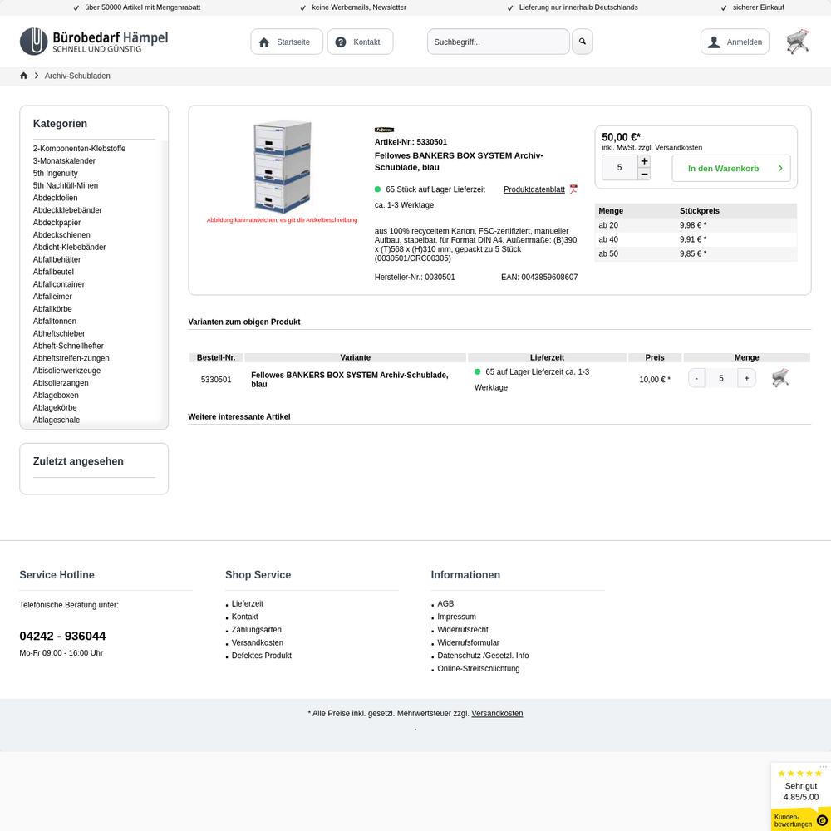Viewport: 831px width, 831px height.
Task: Click the variant row quantity field
Action: point(721,378)
